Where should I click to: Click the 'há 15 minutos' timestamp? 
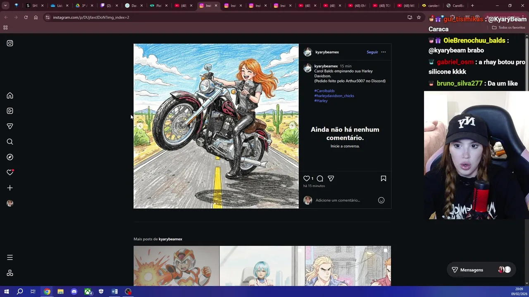point(314,186)
